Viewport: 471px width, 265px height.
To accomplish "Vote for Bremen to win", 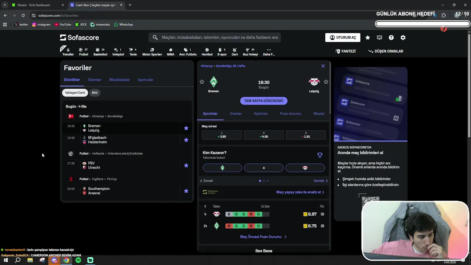I will (222, 168).
